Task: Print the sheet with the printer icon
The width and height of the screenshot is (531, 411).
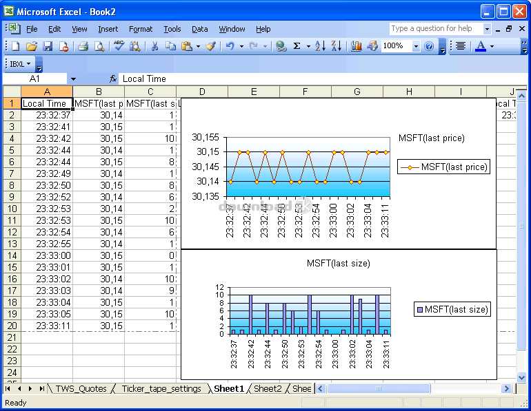Action: click(x=83, y=46)
